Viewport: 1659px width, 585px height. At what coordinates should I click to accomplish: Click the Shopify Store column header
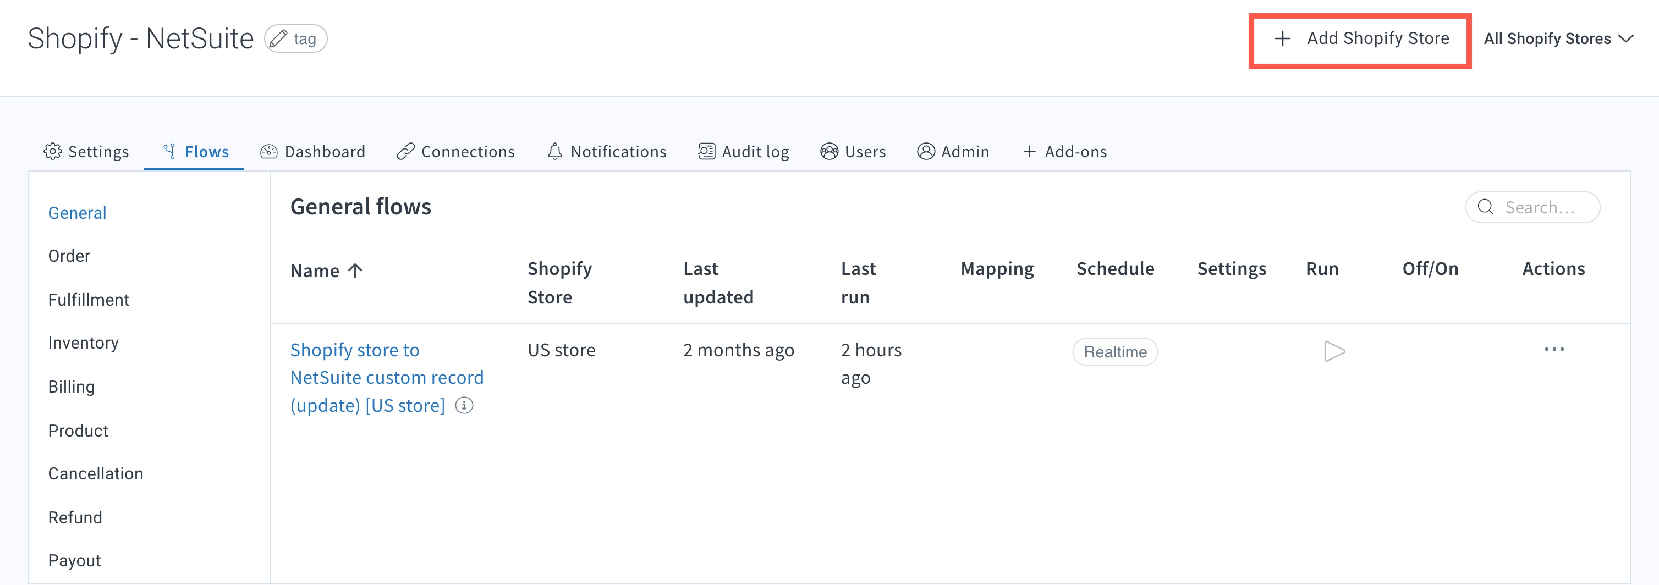pyautogui.click(x=559, y=283)
